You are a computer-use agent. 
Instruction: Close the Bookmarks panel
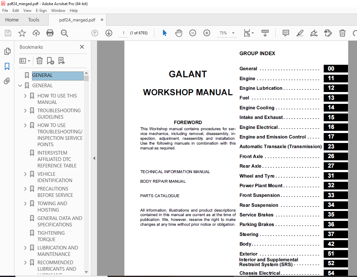[82, 47]
